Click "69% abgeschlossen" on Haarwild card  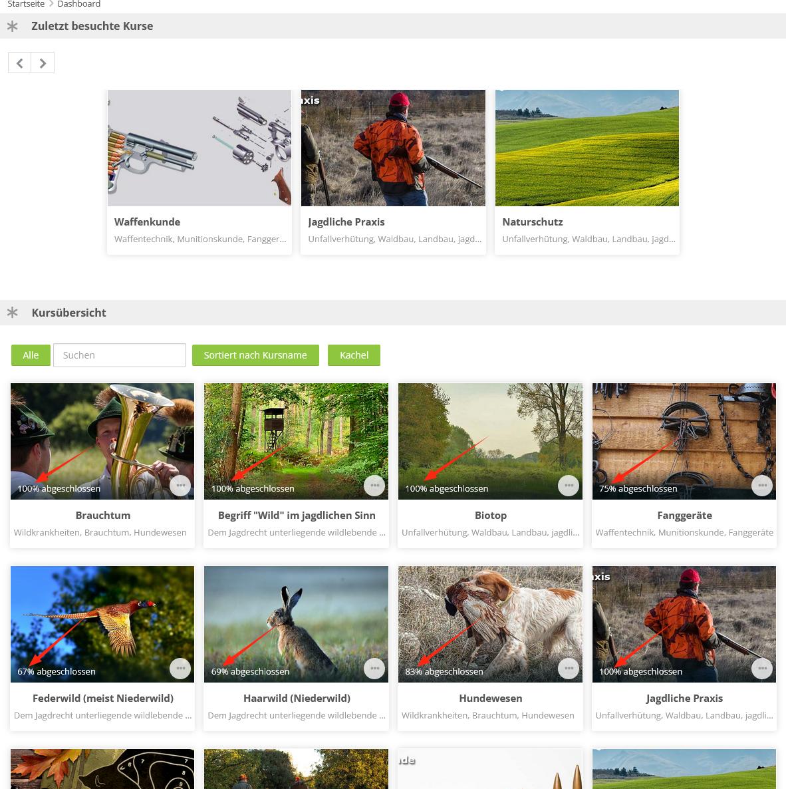pyautogui.click(x=251, y=672)
